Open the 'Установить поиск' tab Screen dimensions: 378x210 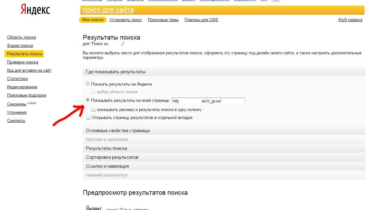click(x=125, y=20)
